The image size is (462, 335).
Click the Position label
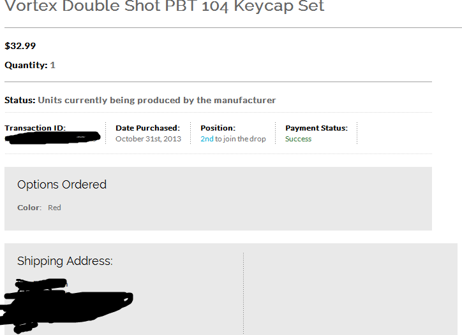click(218, 128)
